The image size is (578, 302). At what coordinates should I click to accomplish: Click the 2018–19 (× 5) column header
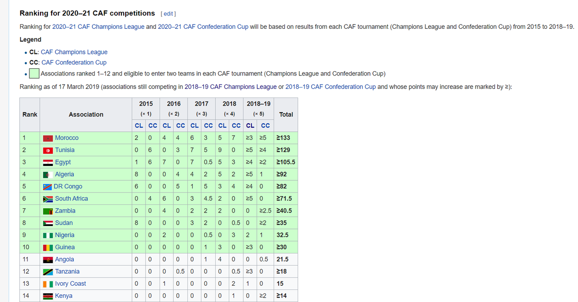click(259, 109)
